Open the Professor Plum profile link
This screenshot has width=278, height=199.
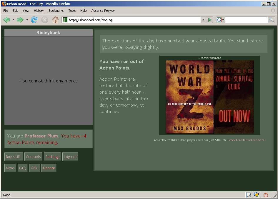click(x=41, y=136)
